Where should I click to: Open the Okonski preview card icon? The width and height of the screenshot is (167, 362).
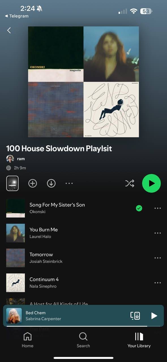click(x=12, y=183)
